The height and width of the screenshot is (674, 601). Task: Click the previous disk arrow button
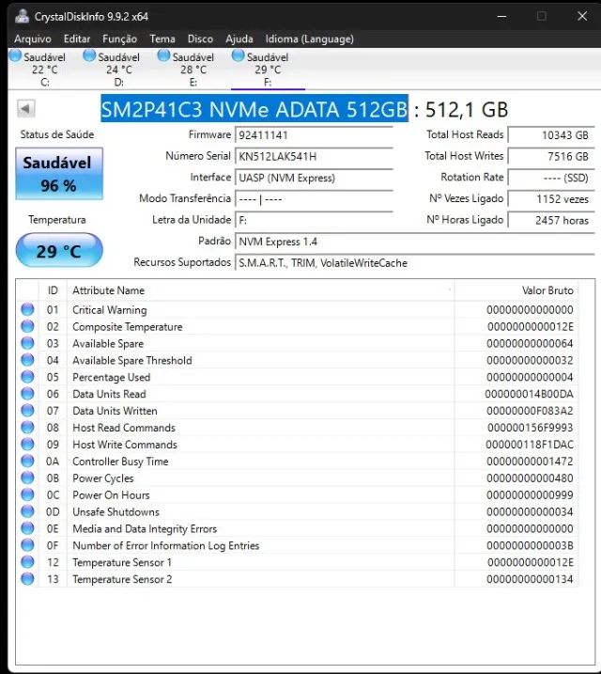(25, 108)
